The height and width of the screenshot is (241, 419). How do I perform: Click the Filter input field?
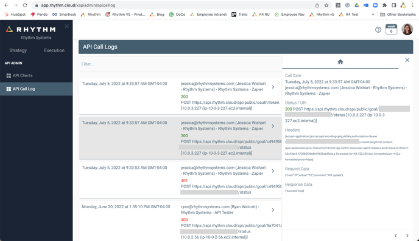(180, 64)
